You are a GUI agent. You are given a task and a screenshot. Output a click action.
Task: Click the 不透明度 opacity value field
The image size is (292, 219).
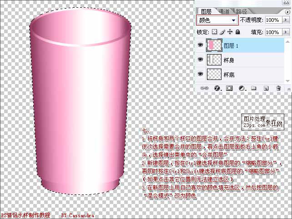coord(273,20)
